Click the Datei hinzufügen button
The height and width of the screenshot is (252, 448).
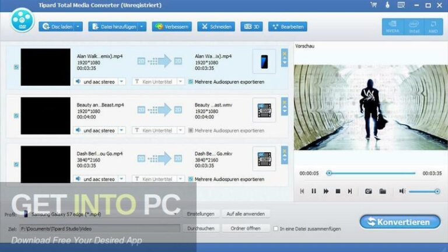pyautogui.click(x=113, y=27)
